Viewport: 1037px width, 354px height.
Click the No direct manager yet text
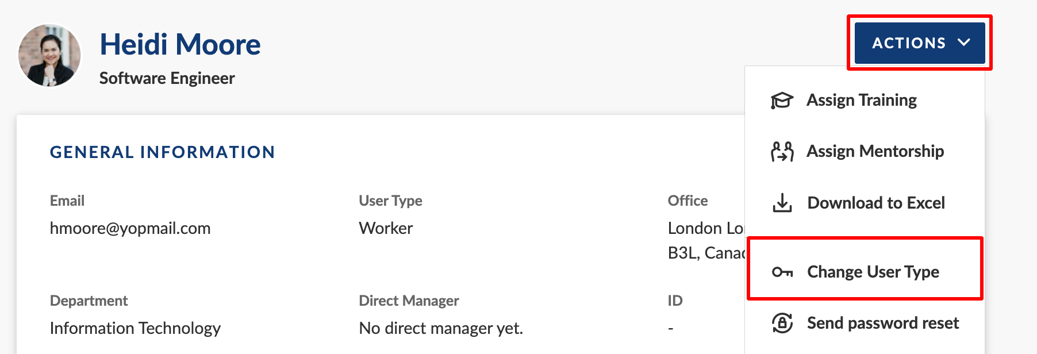point(440,328)
